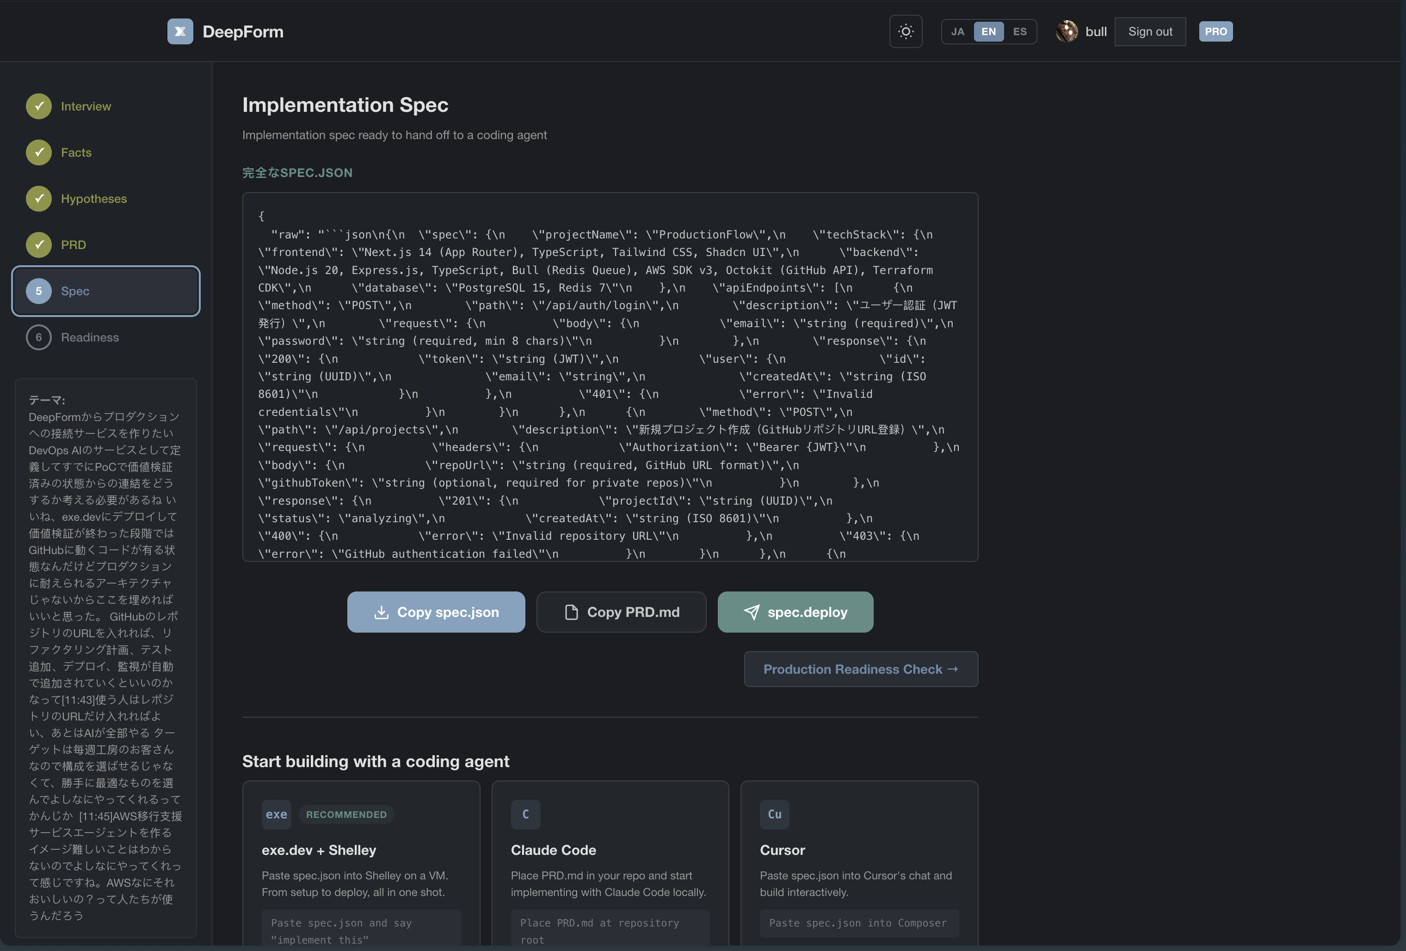1406x951 pixels.
Task: Open the Facts step
Action: point(76,152)
